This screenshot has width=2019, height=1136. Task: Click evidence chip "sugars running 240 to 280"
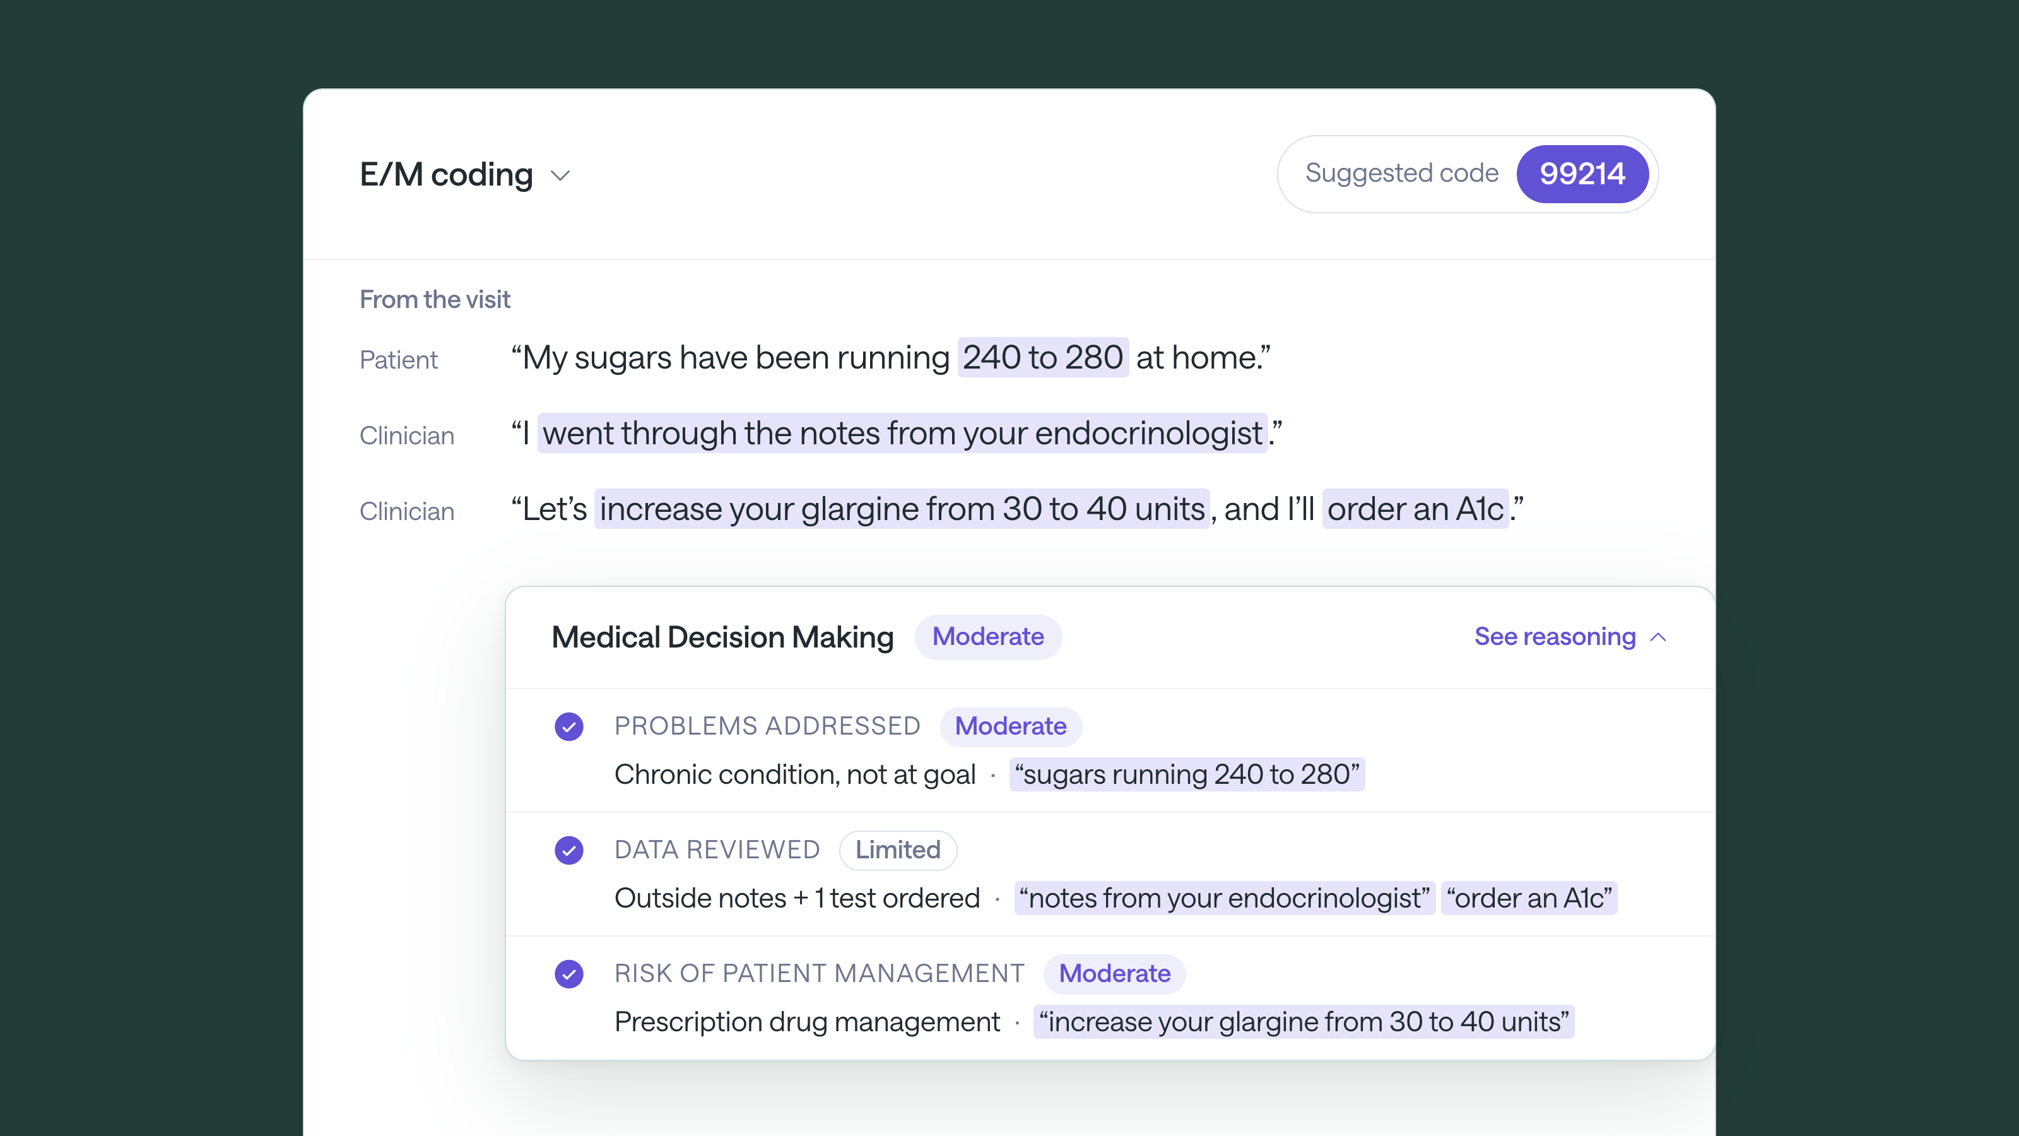[x=1187, y=774]
